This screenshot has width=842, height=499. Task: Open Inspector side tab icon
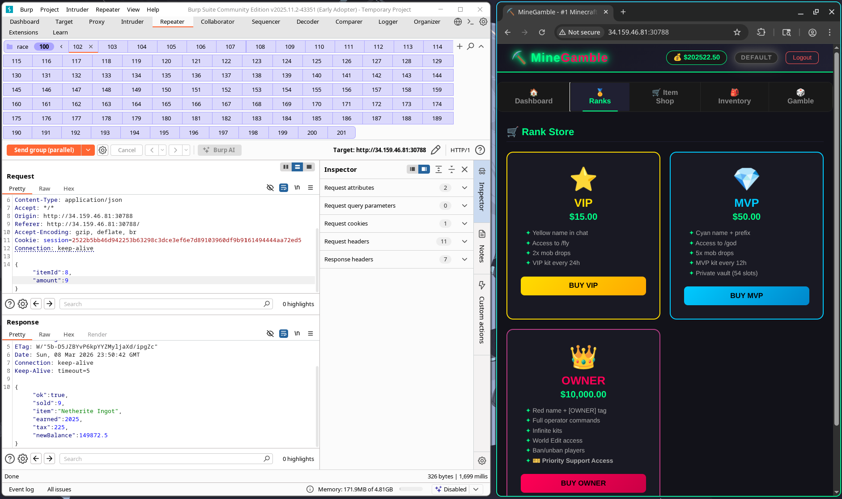click(x=482, y=171)
